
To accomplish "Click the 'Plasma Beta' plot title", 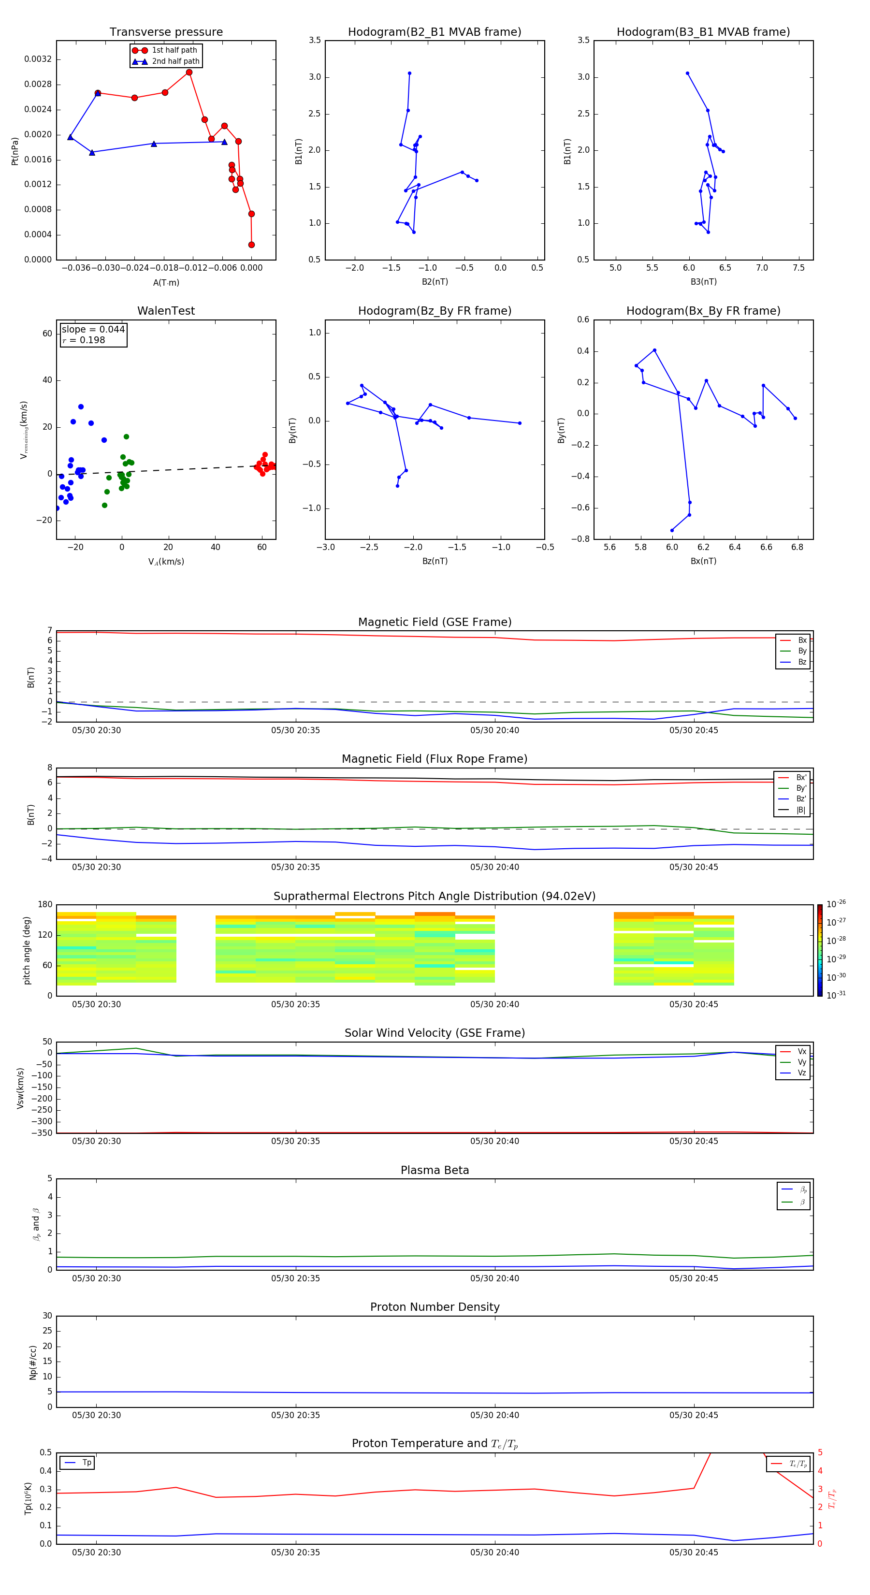I will tap(435, 1170).
